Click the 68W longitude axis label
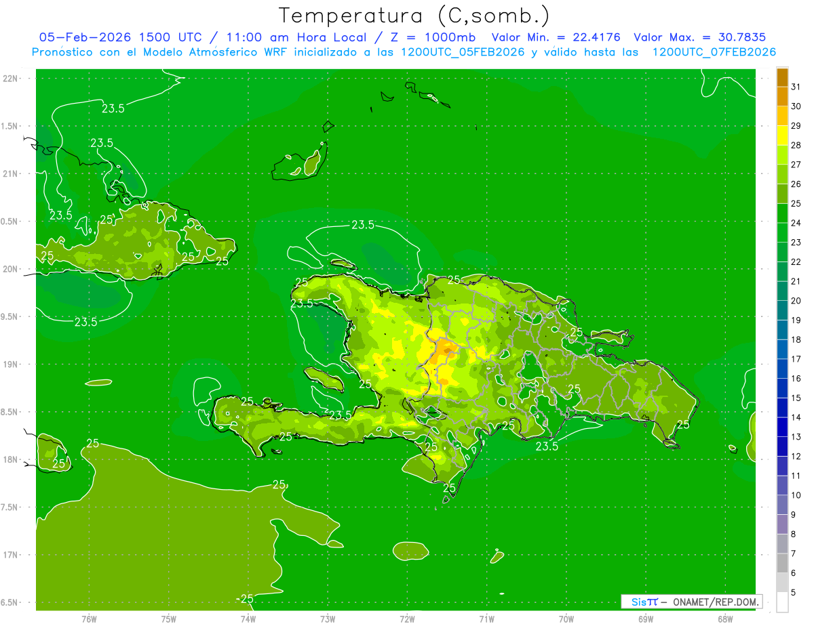The height and width of the screenshot is (628, 814). pos(725,619)
